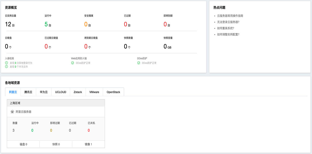Switch to the 腾讯云 tab
The width and height of the screenshot is (312, 154).
coord(28,92)
